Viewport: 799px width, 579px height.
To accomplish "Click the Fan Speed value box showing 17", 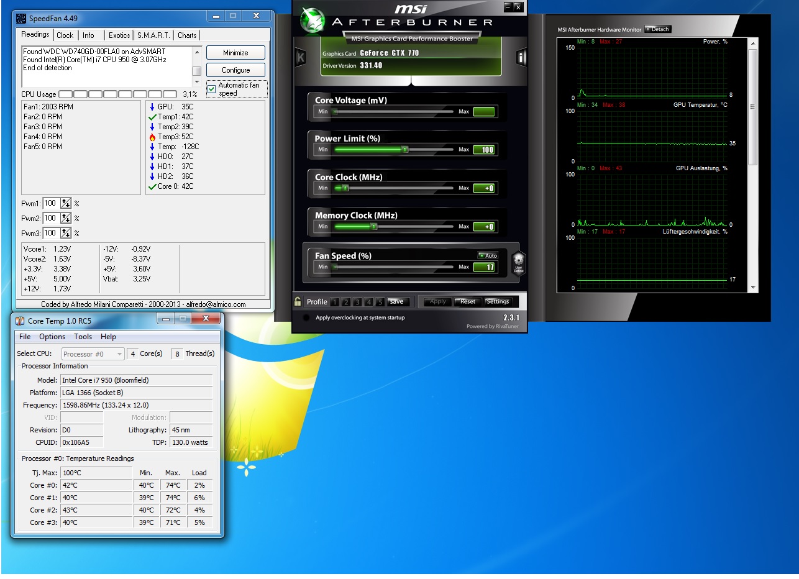I will (x=484, y=267).
